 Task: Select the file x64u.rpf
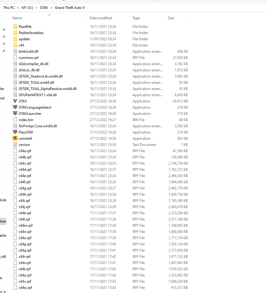point(25,275)
